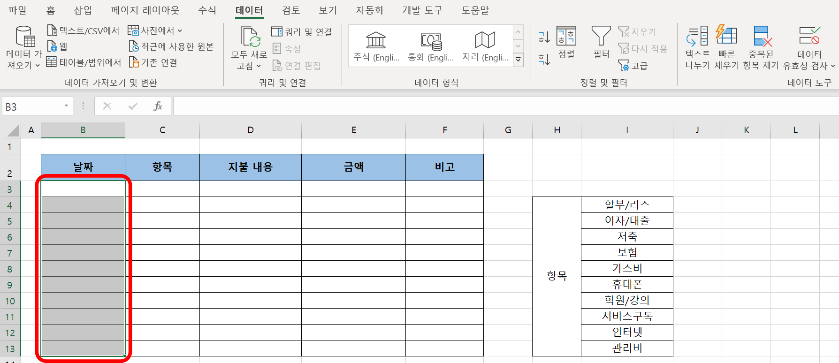Open the File (파일) tab

point(17,10)
